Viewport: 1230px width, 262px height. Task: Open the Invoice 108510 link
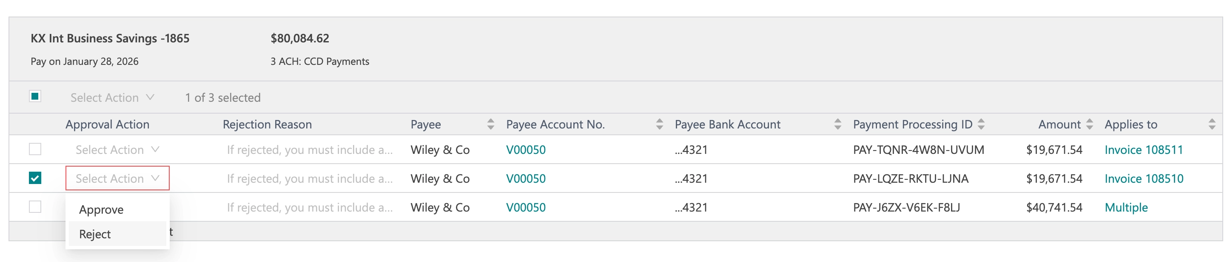click(1144, 178)
